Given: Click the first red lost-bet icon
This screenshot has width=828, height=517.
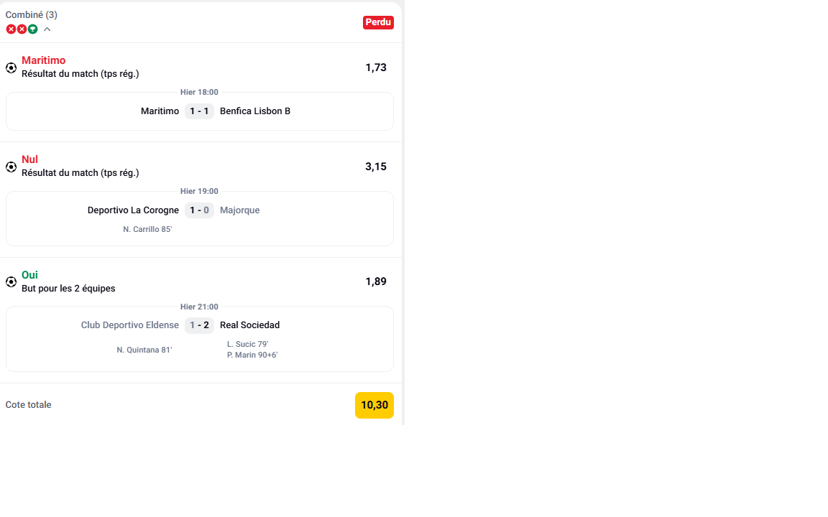Looking at the screenshot, I should point(11,29).
